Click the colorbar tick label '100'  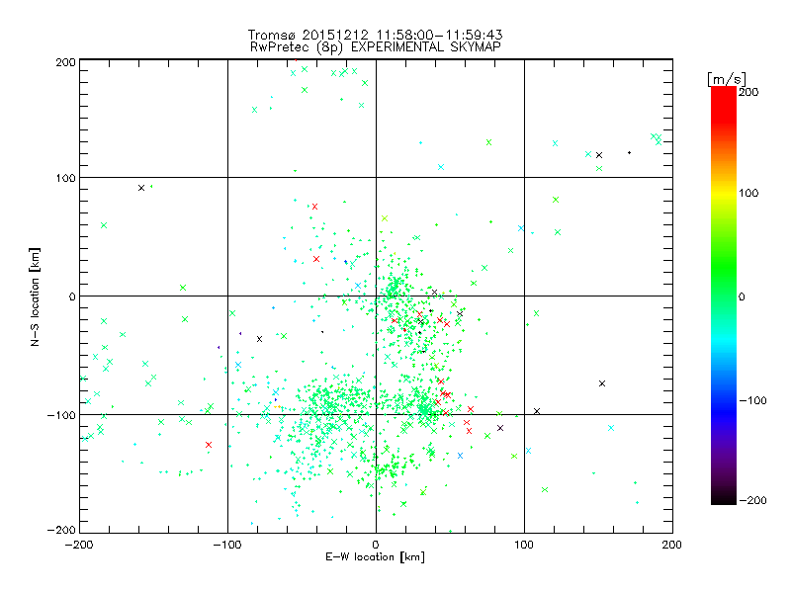point(748,193)
